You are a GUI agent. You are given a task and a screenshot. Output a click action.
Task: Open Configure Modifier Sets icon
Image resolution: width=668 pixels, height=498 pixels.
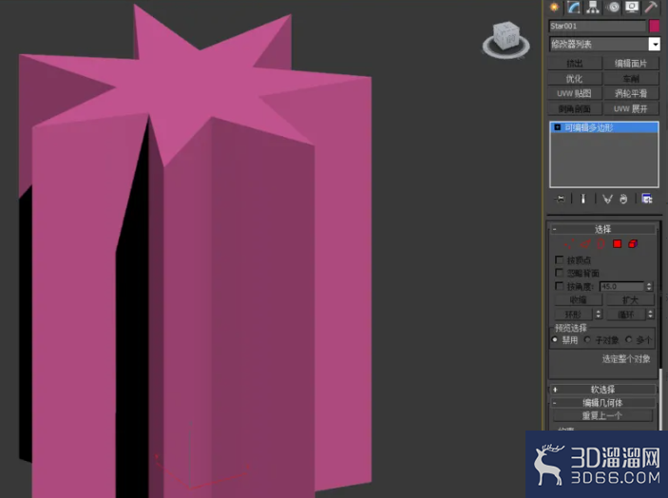click(647, 199)
